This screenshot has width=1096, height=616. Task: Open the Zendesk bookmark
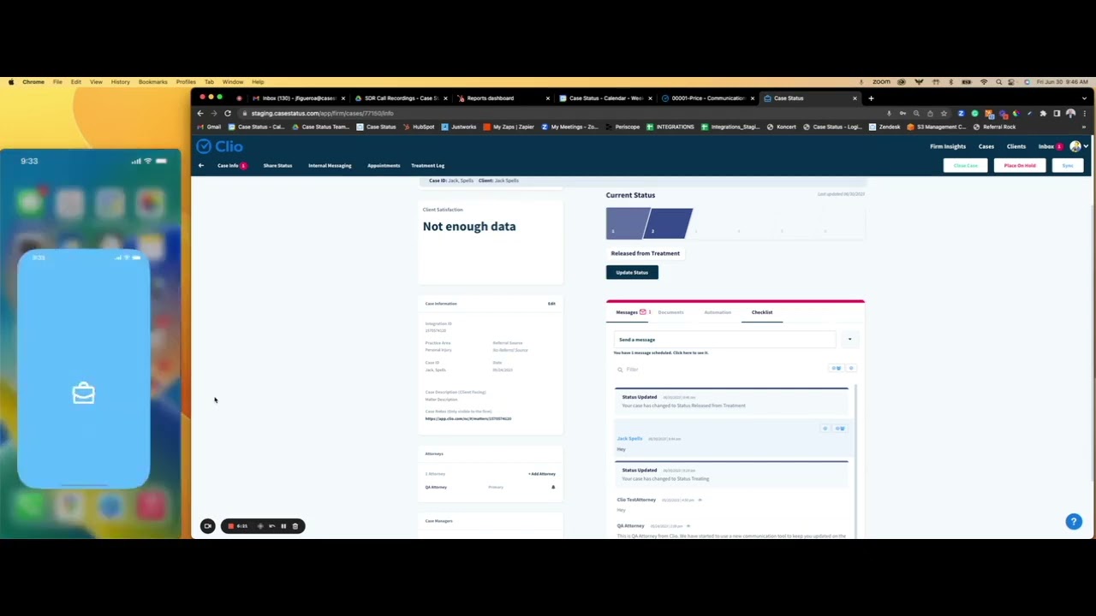coord(885,127)
